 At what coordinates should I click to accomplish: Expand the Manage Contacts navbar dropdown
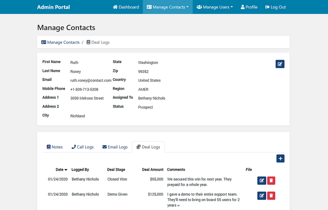coord(167,7)
